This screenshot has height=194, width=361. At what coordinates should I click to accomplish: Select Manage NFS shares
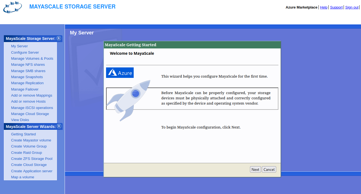click(x=28, y=65)
